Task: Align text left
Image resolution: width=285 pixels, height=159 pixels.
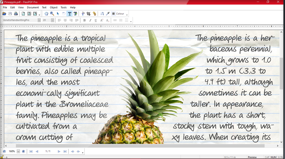Action: point(60,20)
